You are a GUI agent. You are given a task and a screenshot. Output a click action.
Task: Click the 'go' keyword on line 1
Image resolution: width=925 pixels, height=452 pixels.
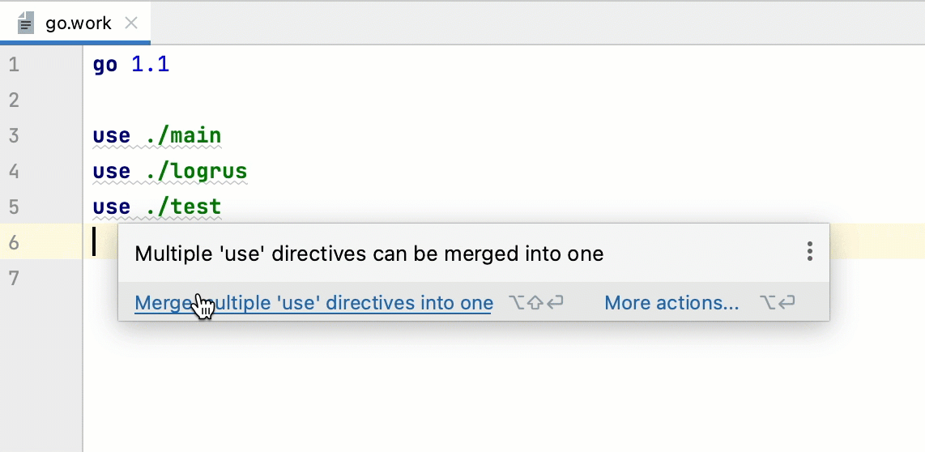(105, 65)
